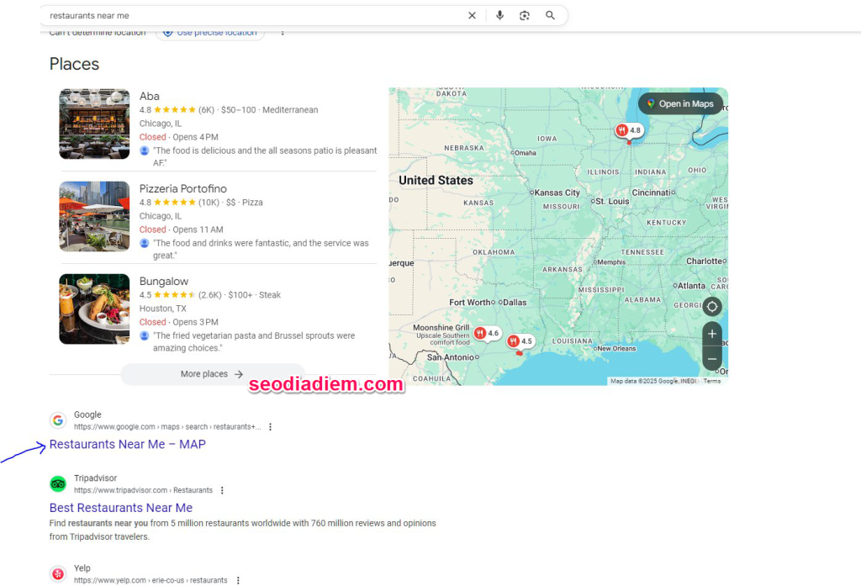Expand More places list

click(x=212, y=374)
